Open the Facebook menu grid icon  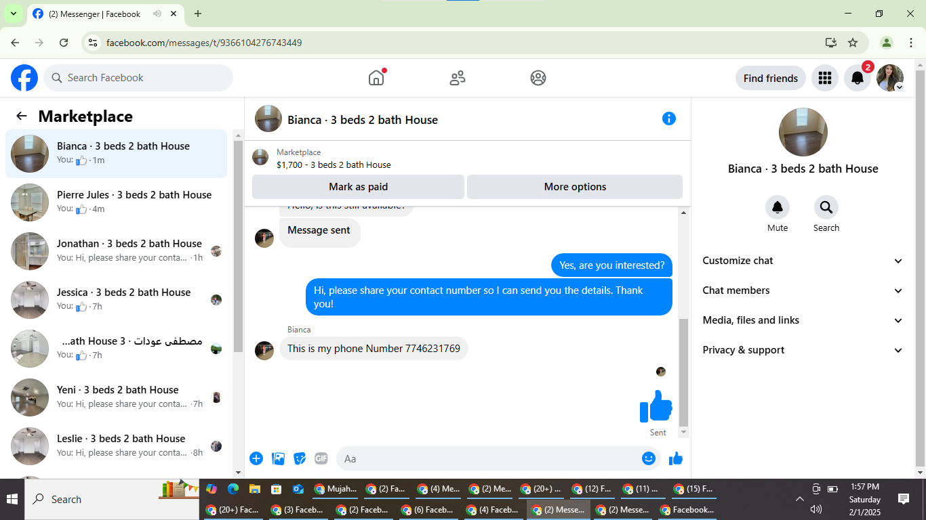click(825, 78)
